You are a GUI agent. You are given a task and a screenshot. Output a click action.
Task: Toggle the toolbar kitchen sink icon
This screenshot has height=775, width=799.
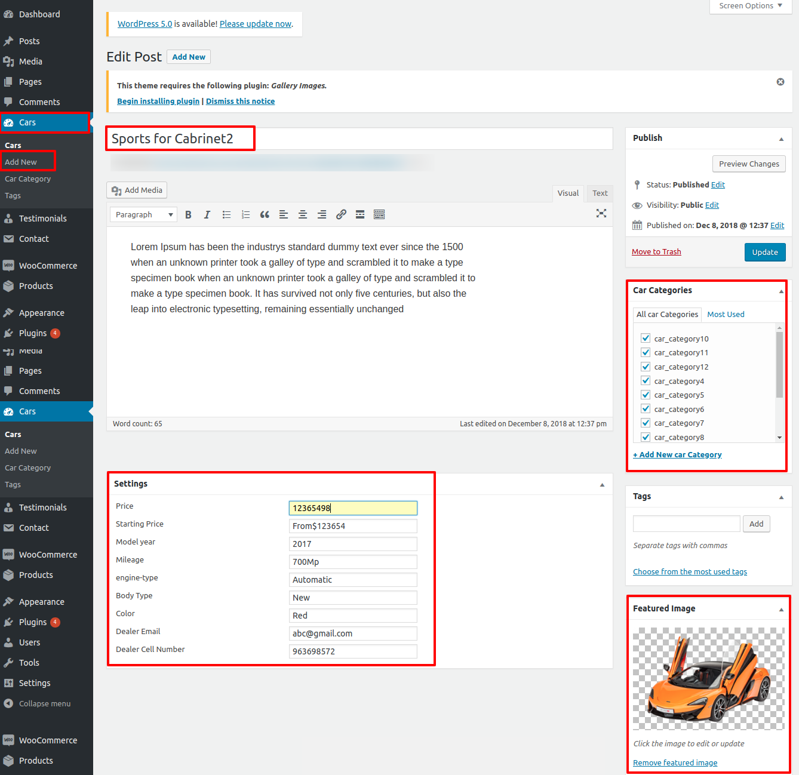pos(379,215)
